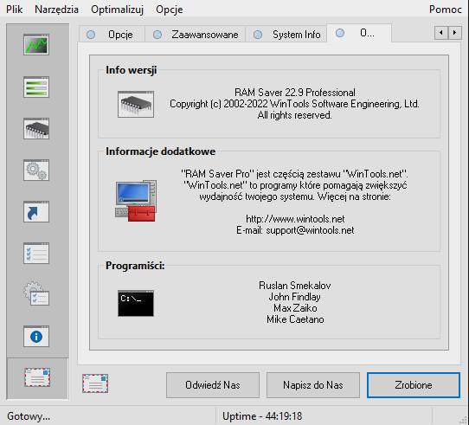Click the All rights reserved line
Viewport: 469px width, 425px height.
294,115
